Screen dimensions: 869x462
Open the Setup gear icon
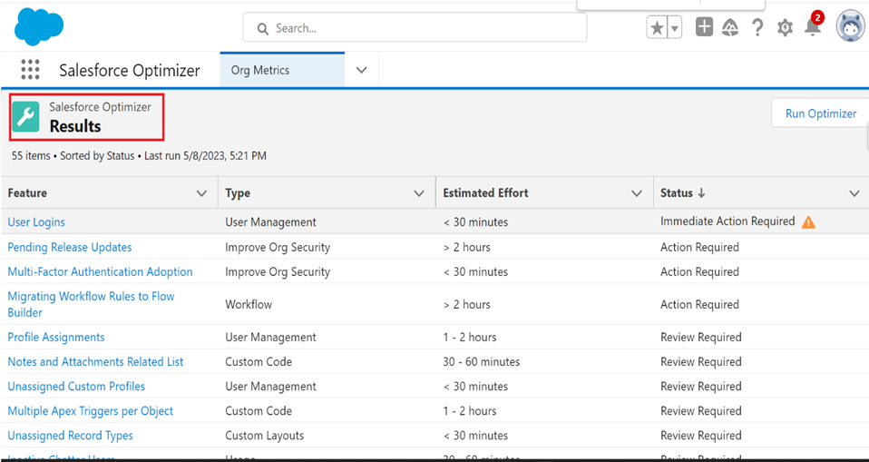[x=785, y=28]
